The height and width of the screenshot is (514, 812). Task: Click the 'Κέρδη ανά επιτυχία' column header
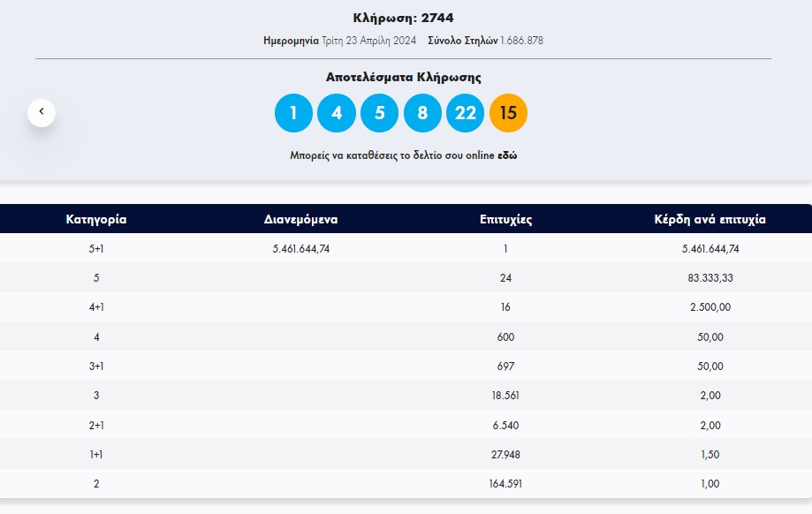(710, 219)
